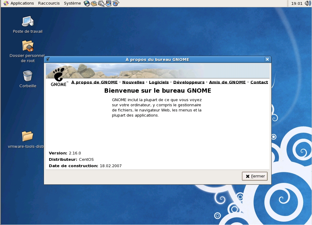Open the Système menu
The height and width of the screenshot is (225, 312).
click(73, 3)
